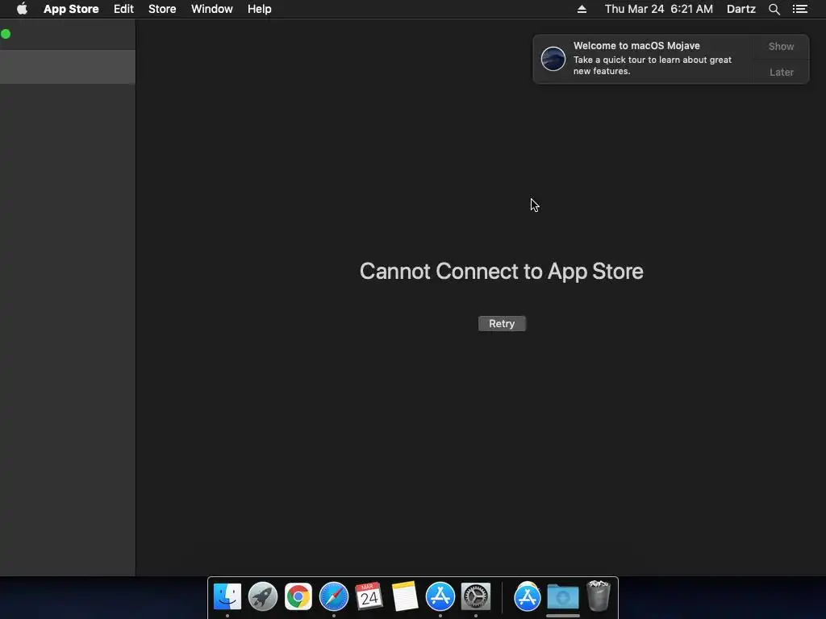
Task: Open the Apple menu
Action: pyautogui.click(x=22, y=9)
